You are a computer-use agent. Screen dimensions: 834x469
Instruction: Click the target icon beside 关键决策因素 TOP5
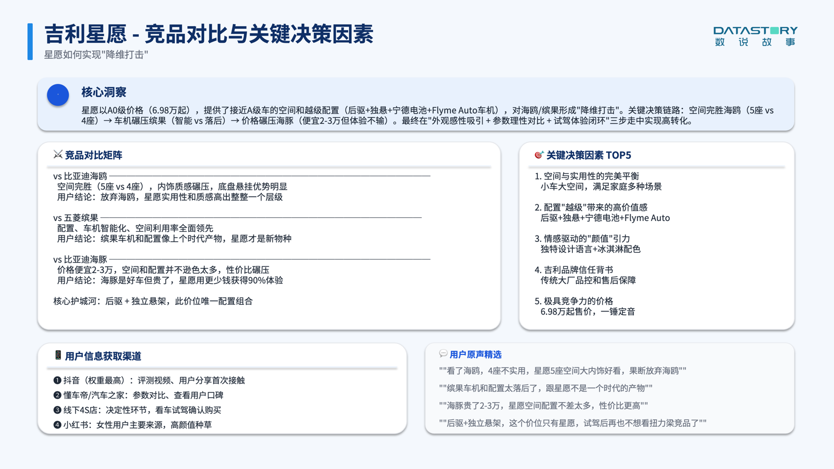coord(539,155)
